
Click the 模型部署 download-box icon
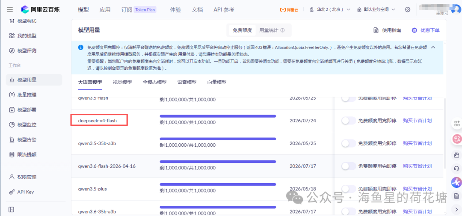[12, 109]
